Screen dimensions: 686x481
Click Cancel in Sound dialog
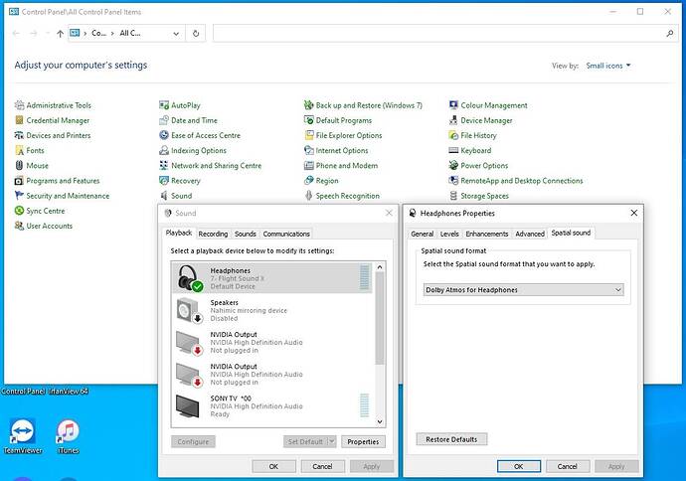click(x=323, y=466)
